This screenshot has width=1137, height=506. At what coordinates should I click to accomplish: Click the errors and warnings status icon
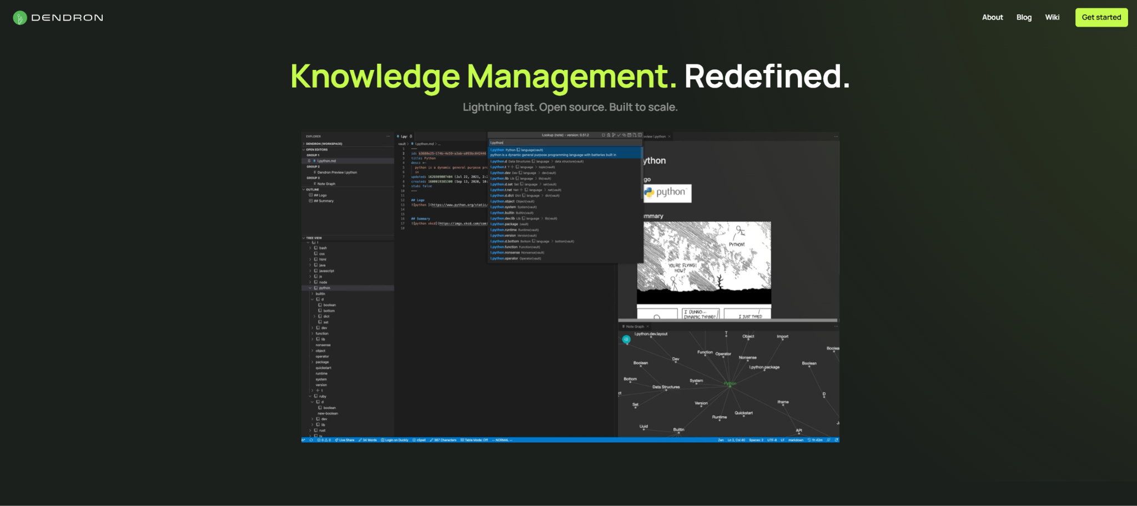(x=324, y=440)
